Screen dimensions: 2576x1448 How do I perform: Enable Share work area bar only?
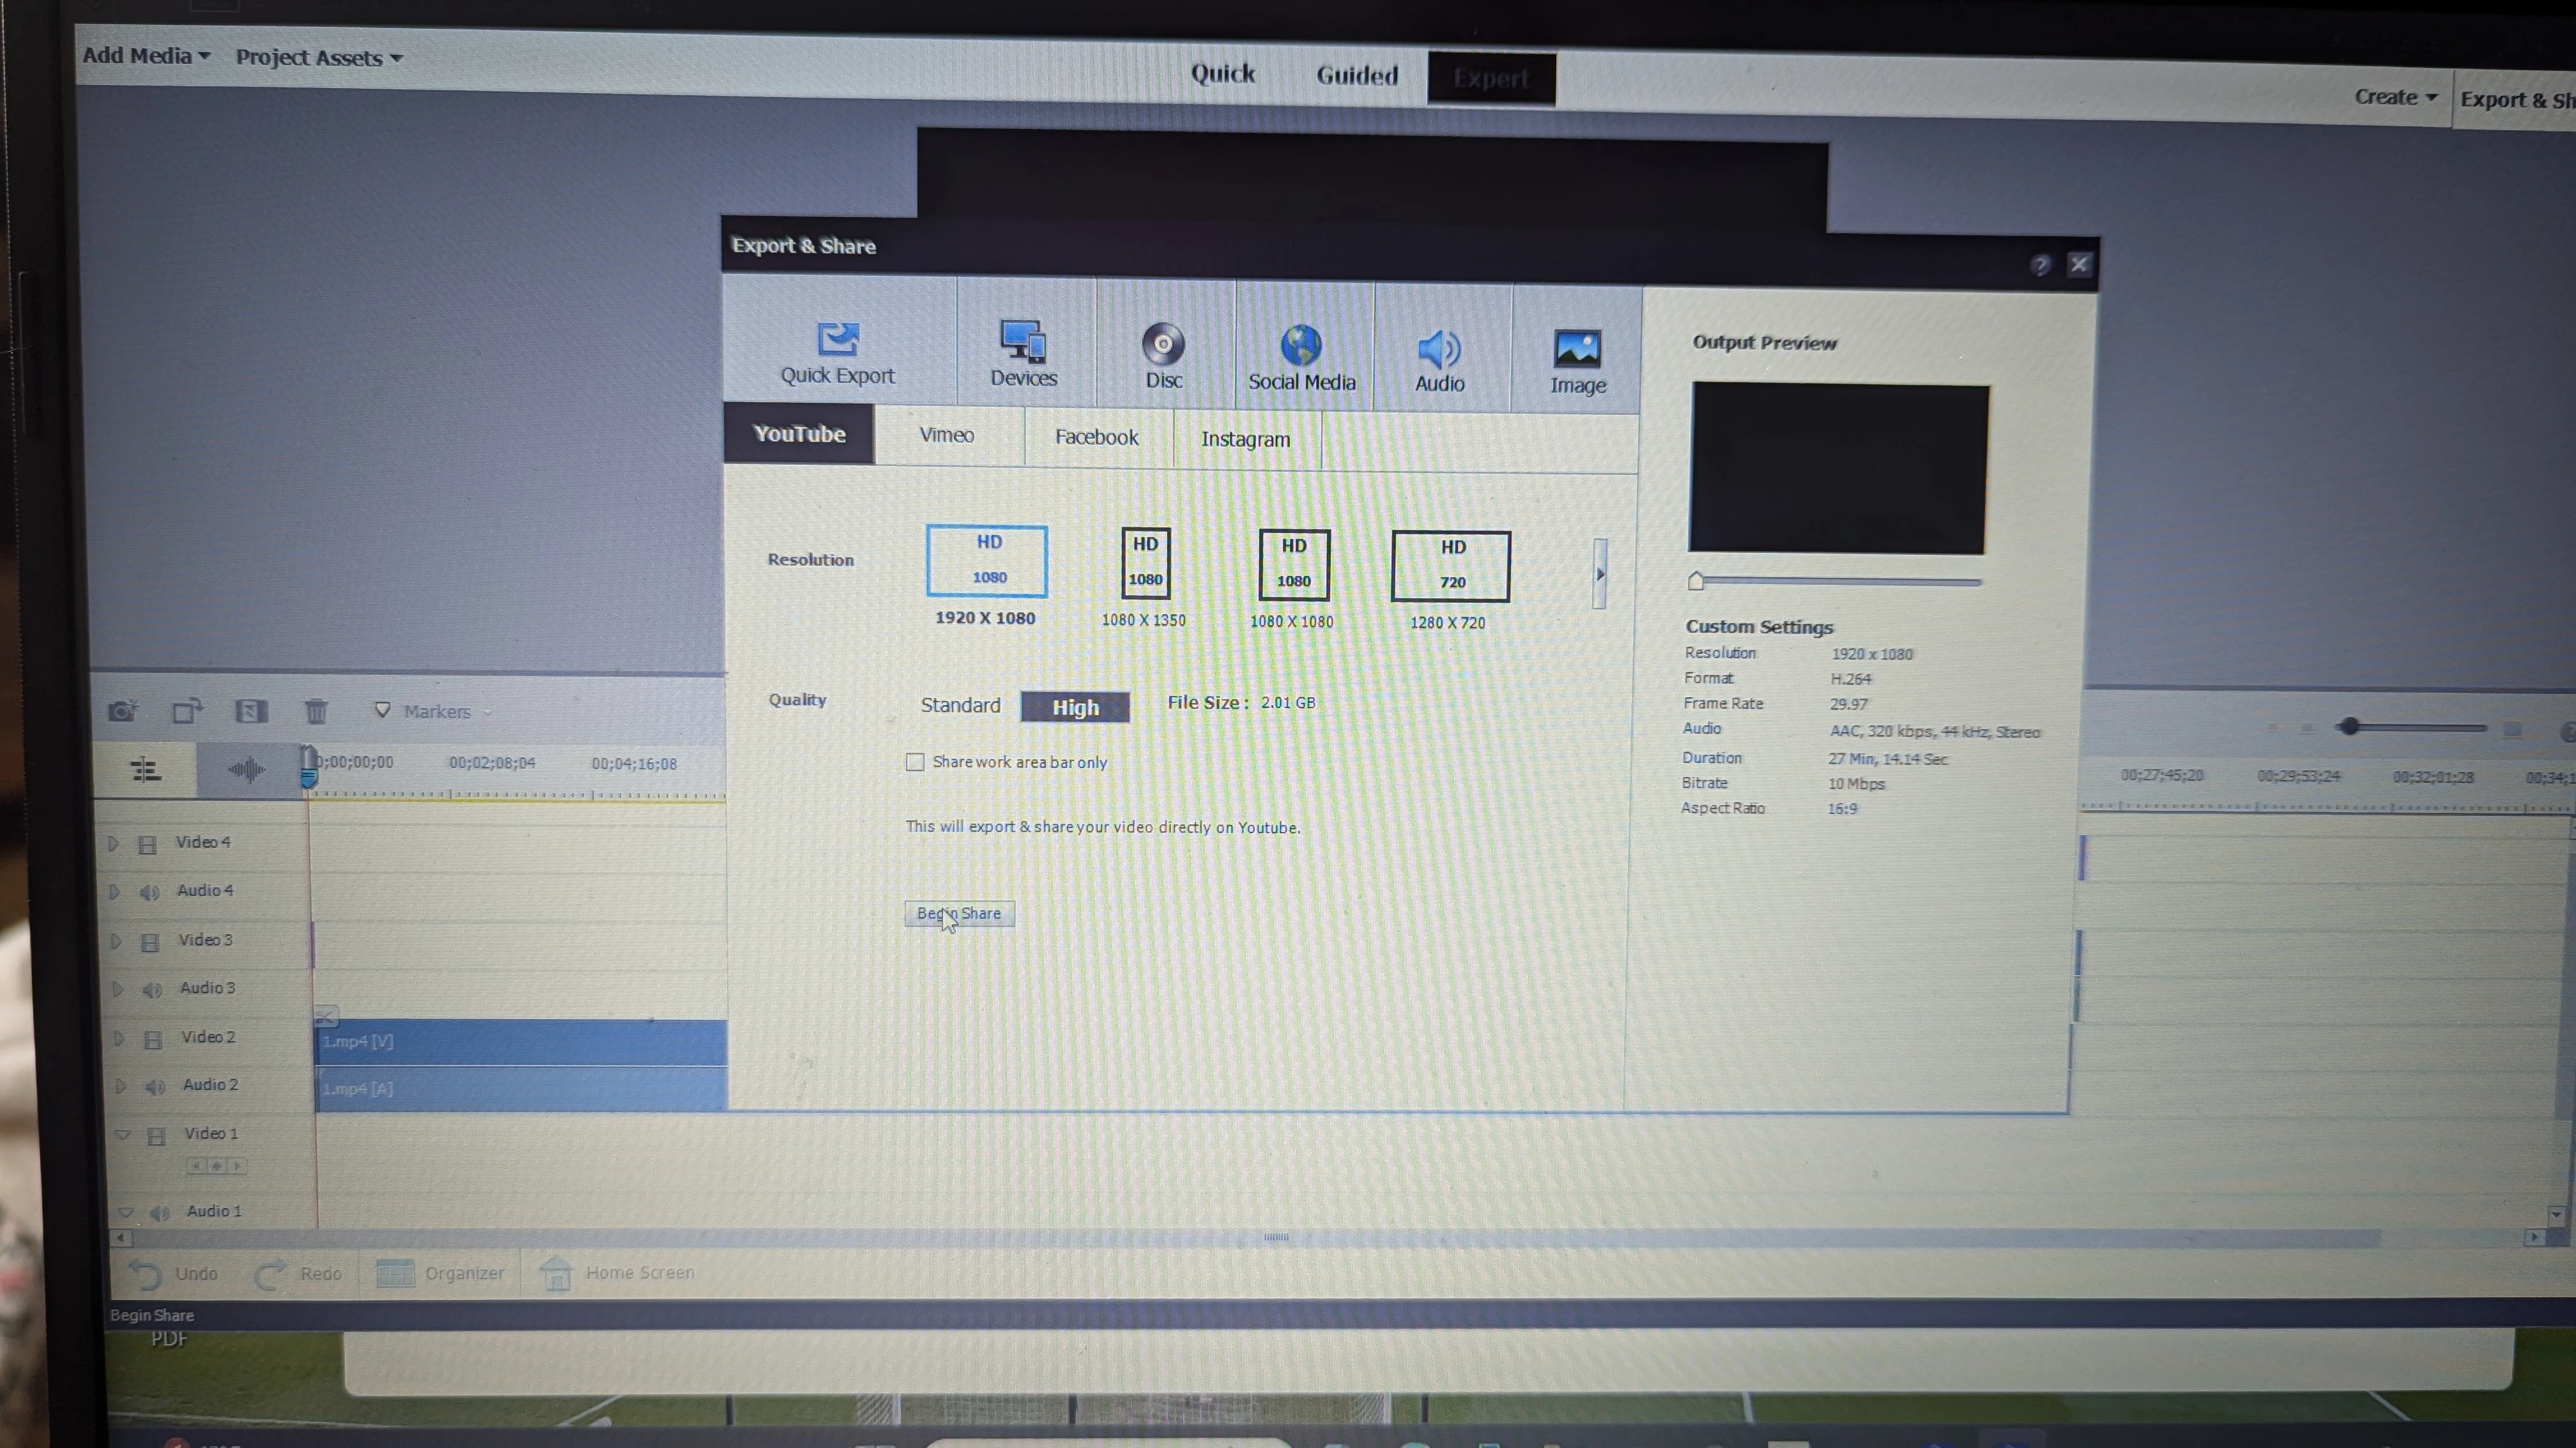[x=915, y=762]
